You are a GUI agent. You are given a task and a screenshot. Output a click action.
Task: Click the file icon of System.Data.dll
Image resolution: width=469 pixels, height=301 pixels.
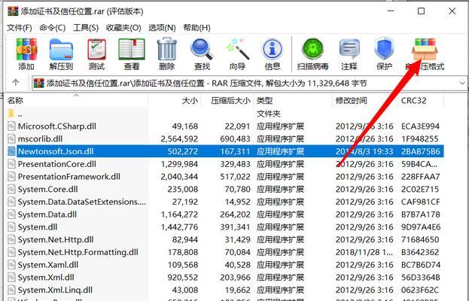point(11,214)
